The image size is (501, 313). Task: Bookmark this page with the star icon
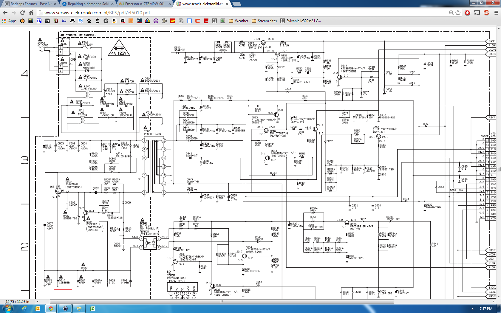[x=458, y=13]
